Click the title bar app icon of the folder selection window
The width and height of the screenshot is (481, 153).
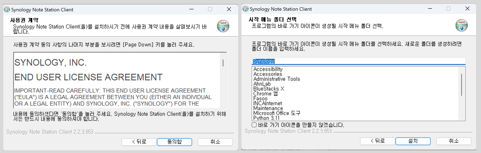click(245, 9)
